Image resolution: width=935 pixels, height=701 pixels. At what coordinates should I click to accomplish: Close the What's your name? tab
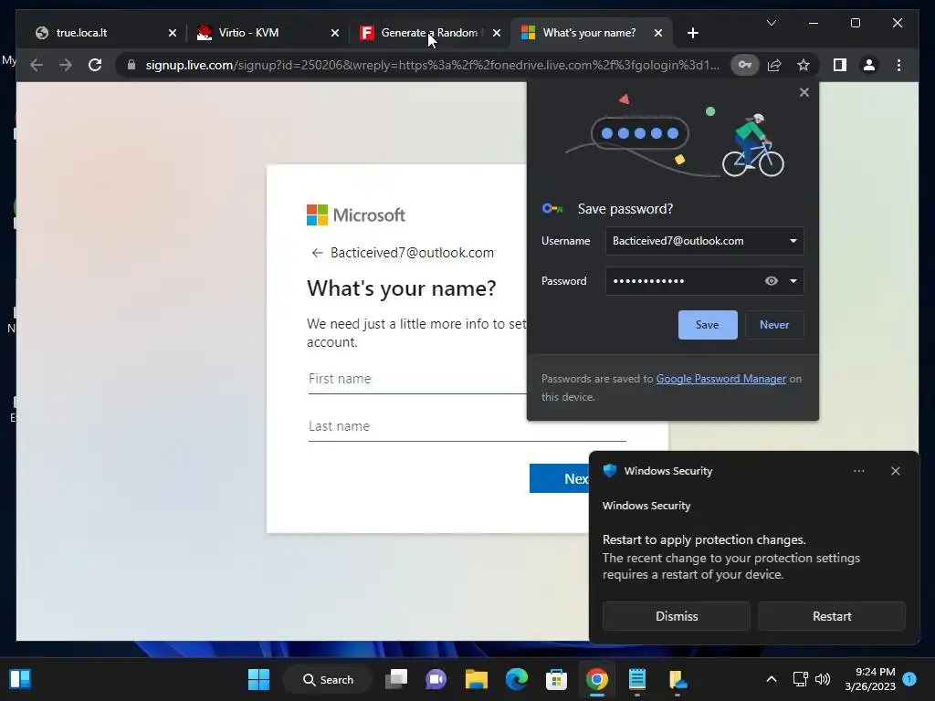[658, 33]
